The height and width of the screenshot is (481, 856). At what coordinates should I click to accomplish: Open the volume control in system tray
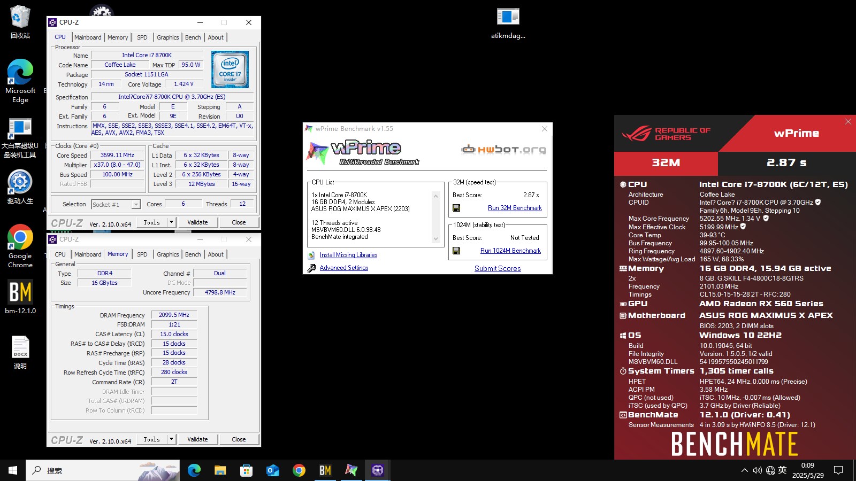click(x=757, y=470)
